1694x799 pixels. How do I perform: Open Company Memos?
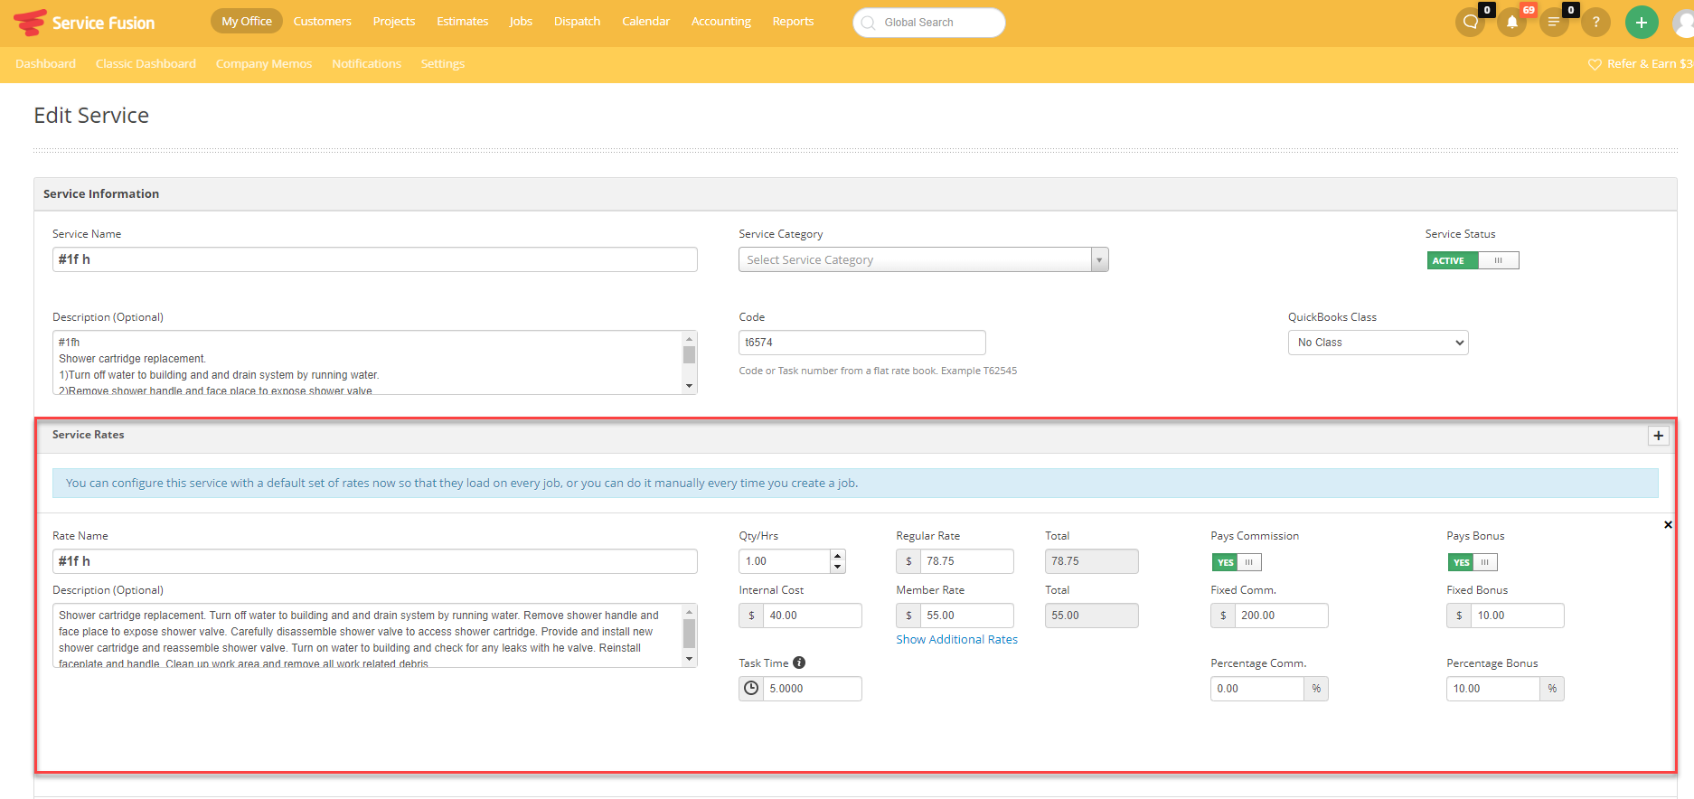[264, 64]
